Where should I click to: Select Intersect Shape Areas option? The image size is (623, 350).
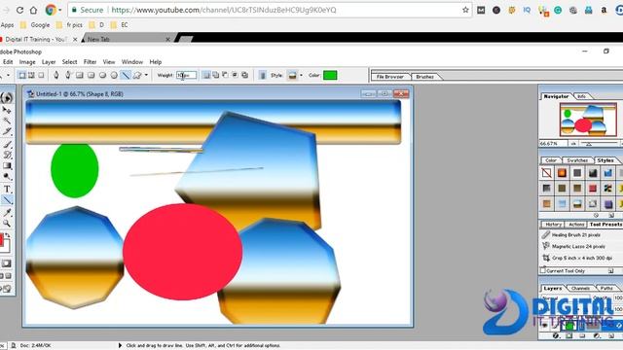(x=235, y=75)
